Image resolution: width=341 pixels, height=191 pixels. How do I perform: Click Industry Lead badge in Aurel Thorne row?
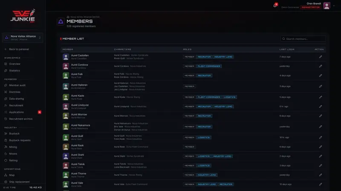click(x=207, y=175)
